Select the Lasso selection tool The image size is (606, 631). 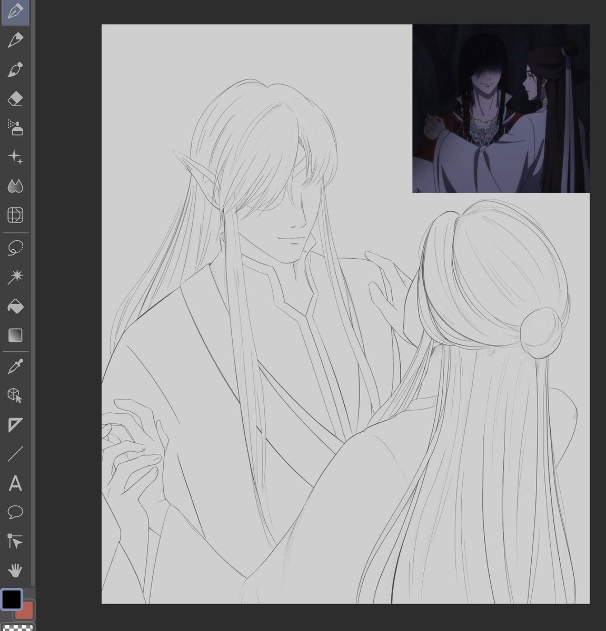point(15,247)
